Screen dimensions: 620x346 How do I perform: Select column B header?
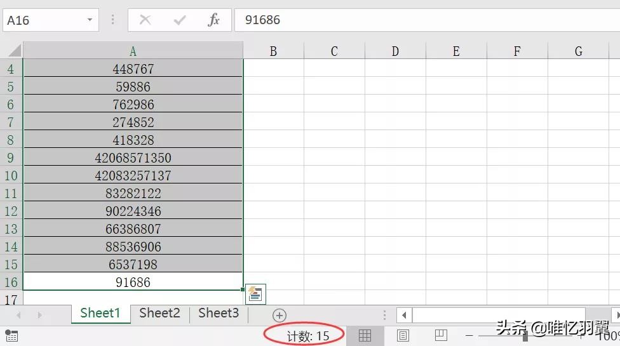point(273,51)
